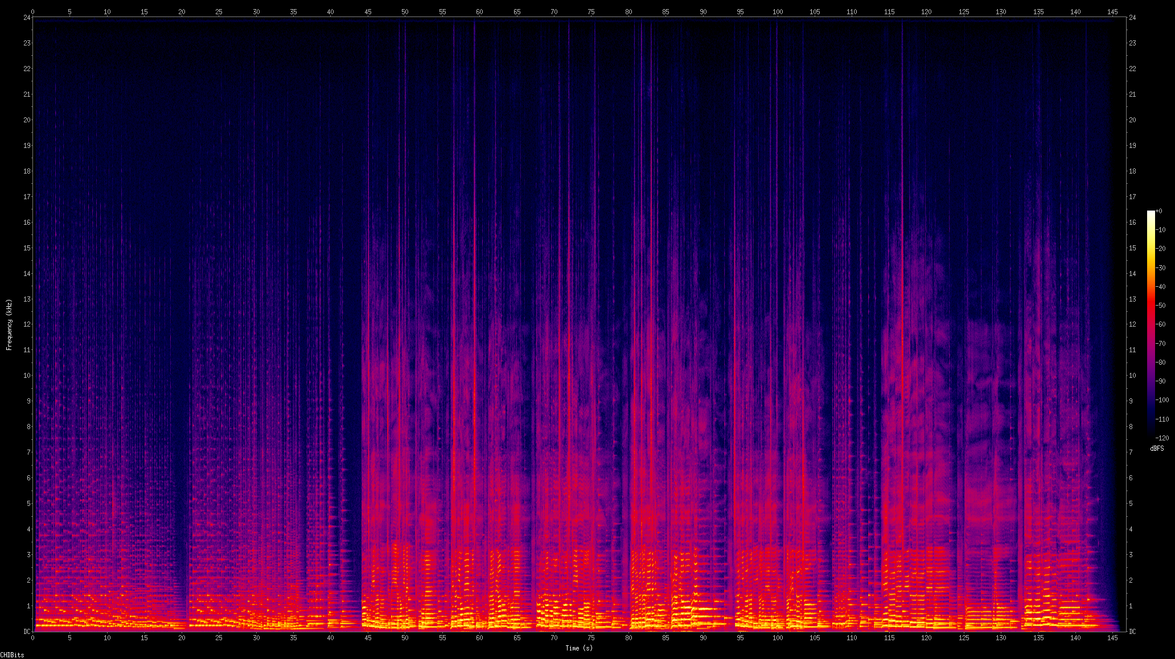Click the Time (s) axis title
The width and height of the screenshot is (1175, 659).
coord(578,648)
